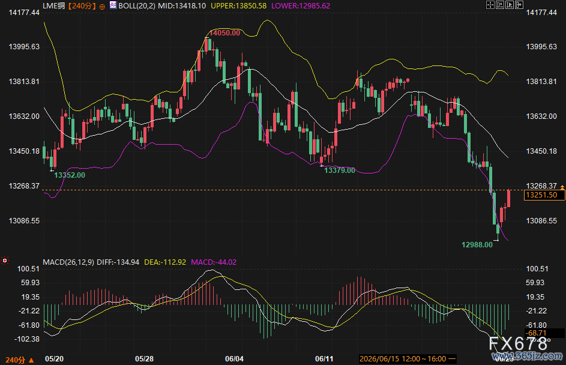Click the 13352.00 low price label

pyautogui.click(x=70, y=175)
